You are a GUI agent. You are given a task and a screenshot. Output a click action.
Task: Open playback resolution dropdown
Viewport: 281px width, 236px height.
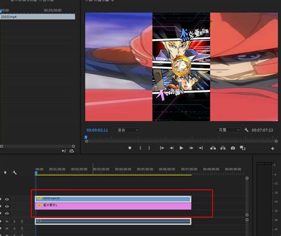(x=229, y=130)
